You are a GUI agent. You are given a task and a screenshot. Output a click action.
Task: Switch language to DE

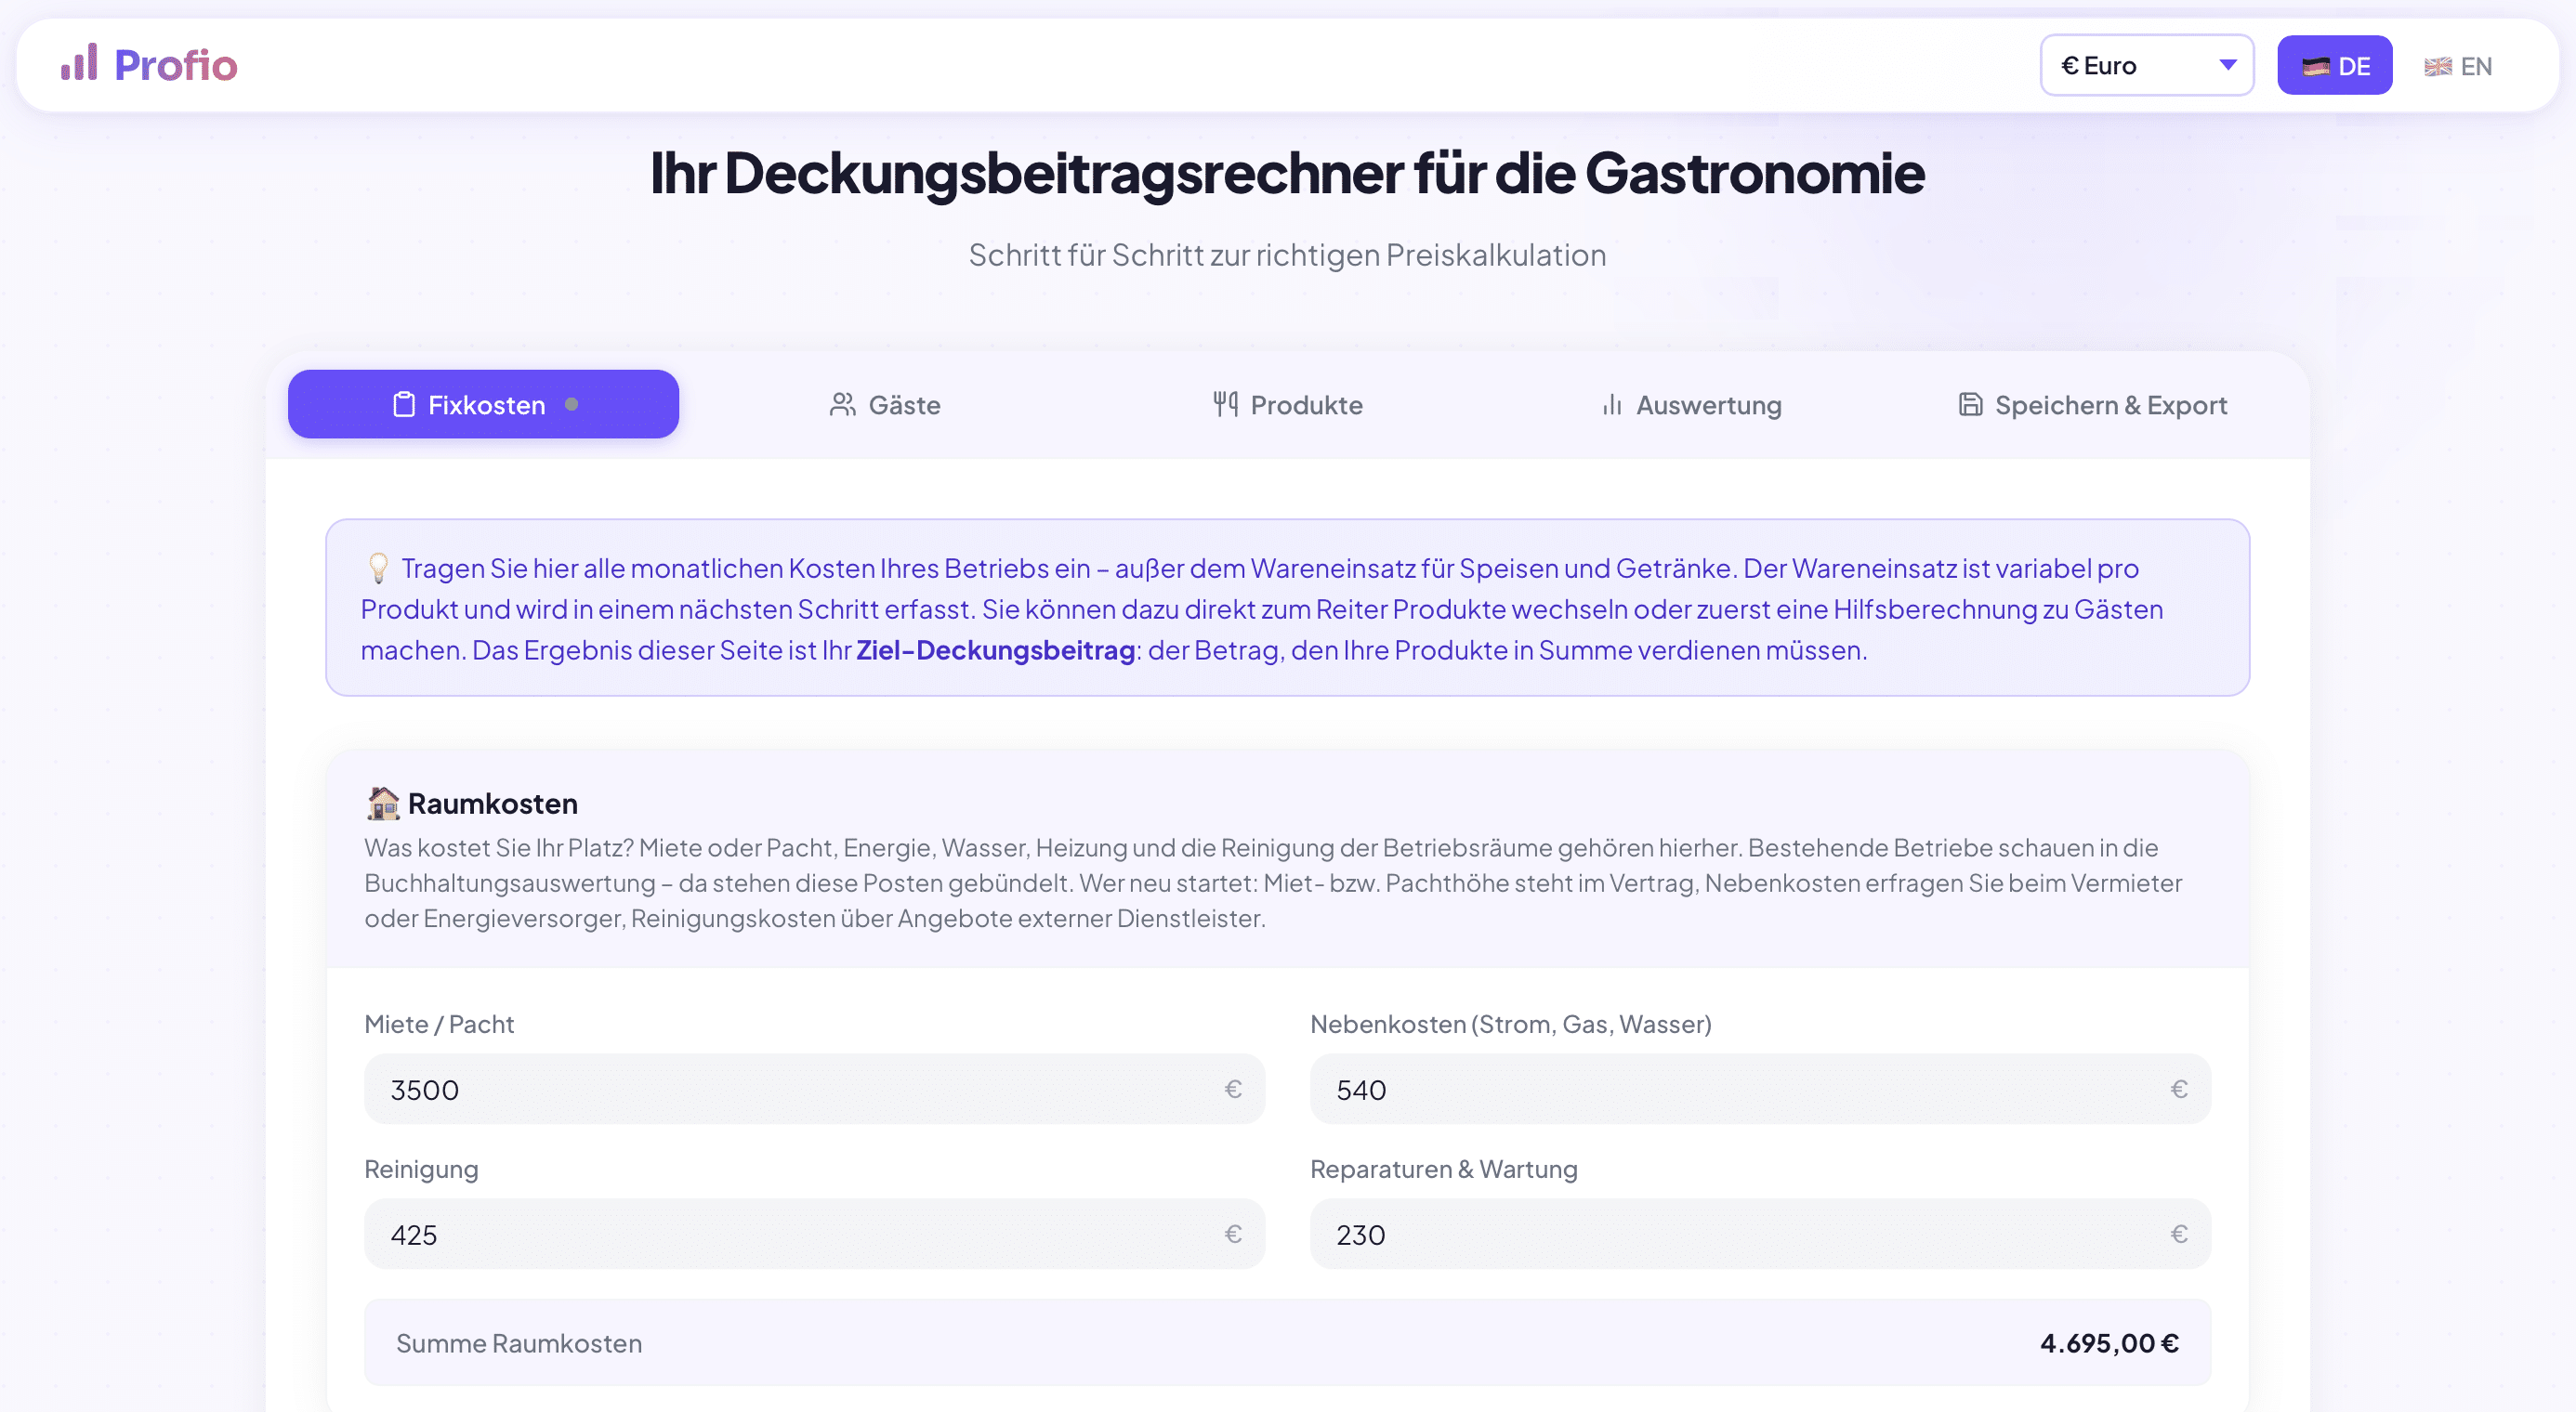pos(2334,66)
